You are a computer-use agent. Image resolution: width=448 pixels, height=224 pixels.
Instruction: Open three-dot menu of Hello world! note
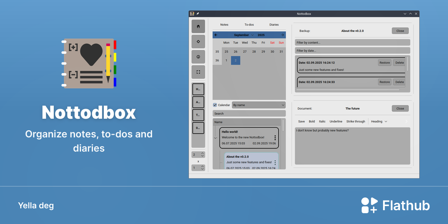[275, 138]
